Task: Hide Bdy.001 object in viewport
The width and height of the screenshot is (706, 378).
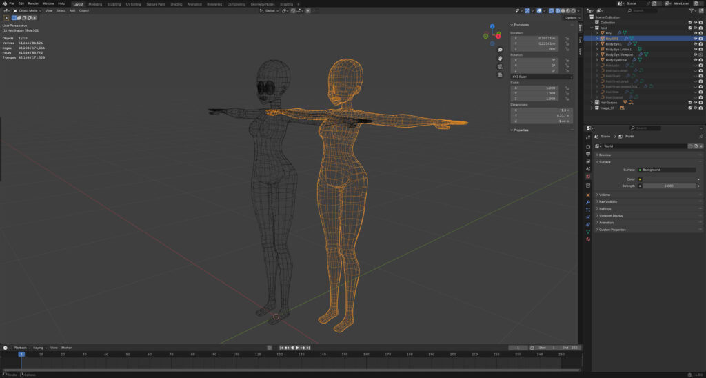Action: [x=695, y=39]
